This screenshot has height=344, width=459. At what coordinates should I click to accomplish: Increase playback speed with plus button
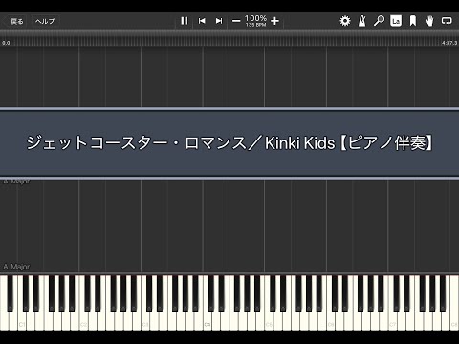pyautogui.click(x=274, y=21)
